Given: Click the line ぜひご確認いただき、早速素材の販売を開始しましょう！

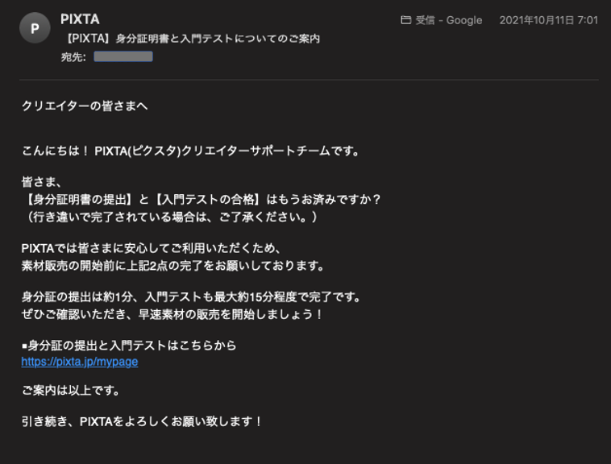Looking at the screenshot, I should [x=172, y=314].
